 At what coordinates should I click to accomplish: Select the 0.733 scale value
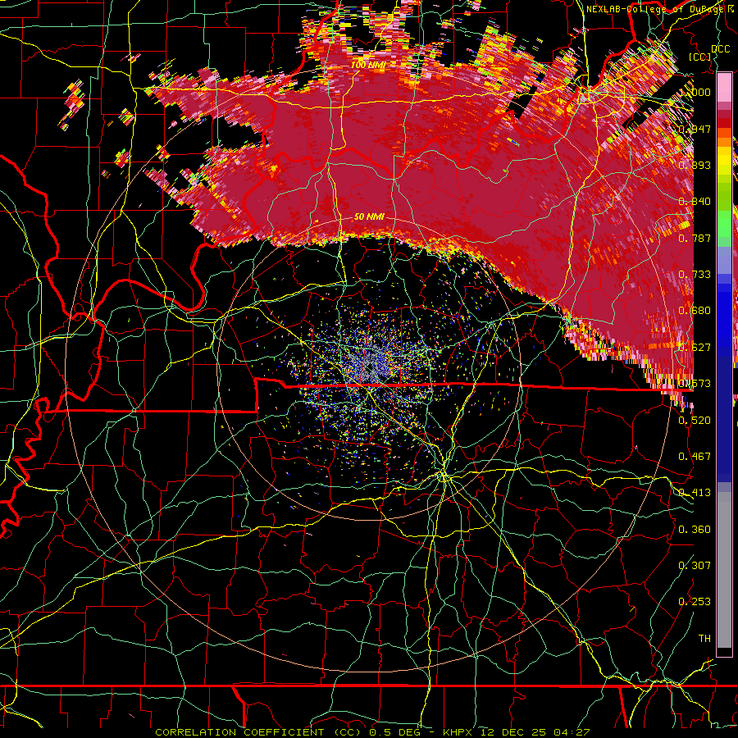[x=695, y=275]
